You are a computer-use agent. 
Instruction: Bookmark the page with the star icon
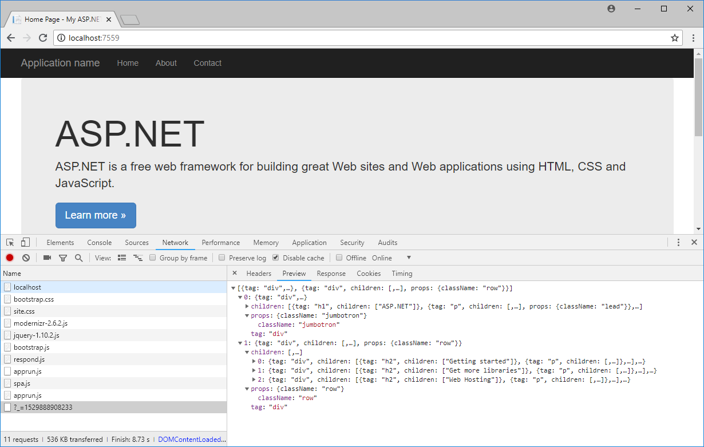point(675,38)
